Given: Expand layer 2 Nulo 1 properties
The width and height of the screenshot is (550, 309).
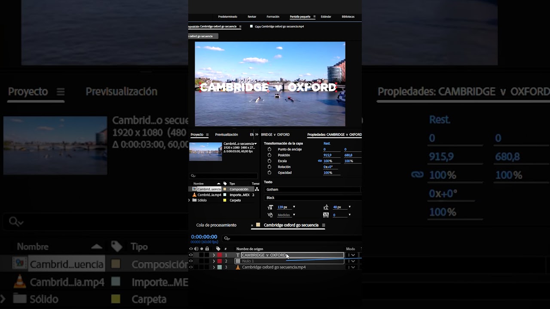Looking at the screenshot, I should (x=214, y=261).
